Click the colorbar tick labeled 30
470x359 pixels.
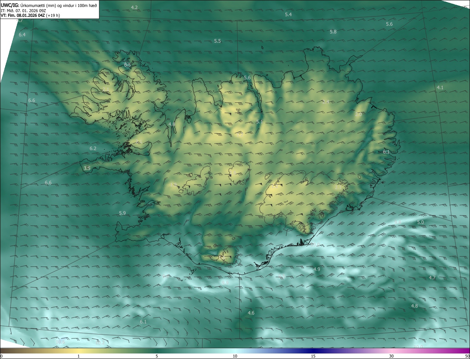pos(391,356)
